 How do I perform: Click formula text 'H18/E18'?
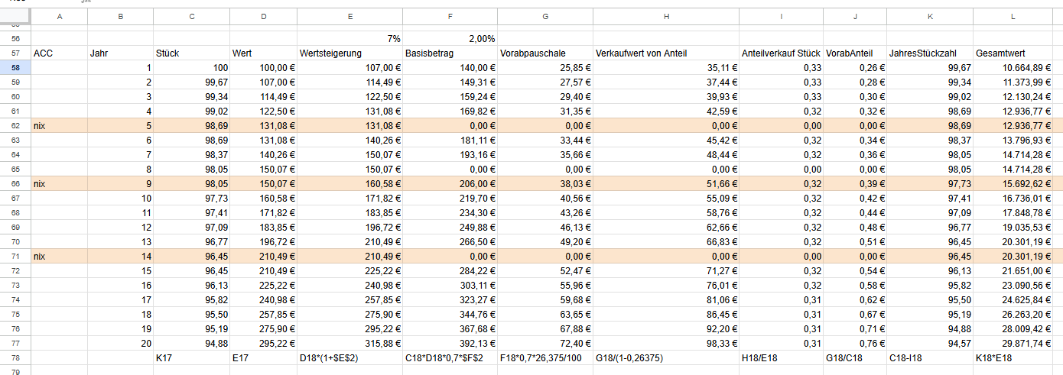click(760, 358)
